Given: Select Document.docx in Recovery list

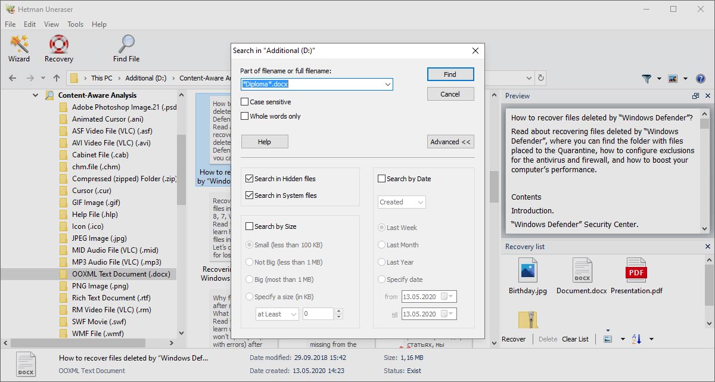Looking at the screenshot, I should 582,277.
